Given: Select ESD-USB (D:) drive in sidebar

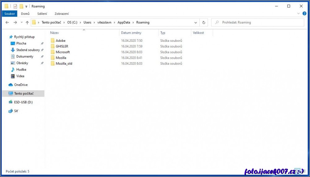Looking at the screenshot, I should coord(23,102).
